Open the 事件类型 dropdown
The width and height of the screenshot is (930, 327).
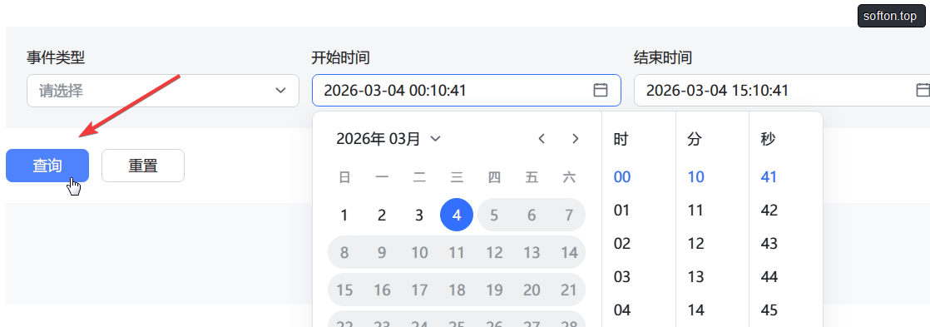pos(162,91)
